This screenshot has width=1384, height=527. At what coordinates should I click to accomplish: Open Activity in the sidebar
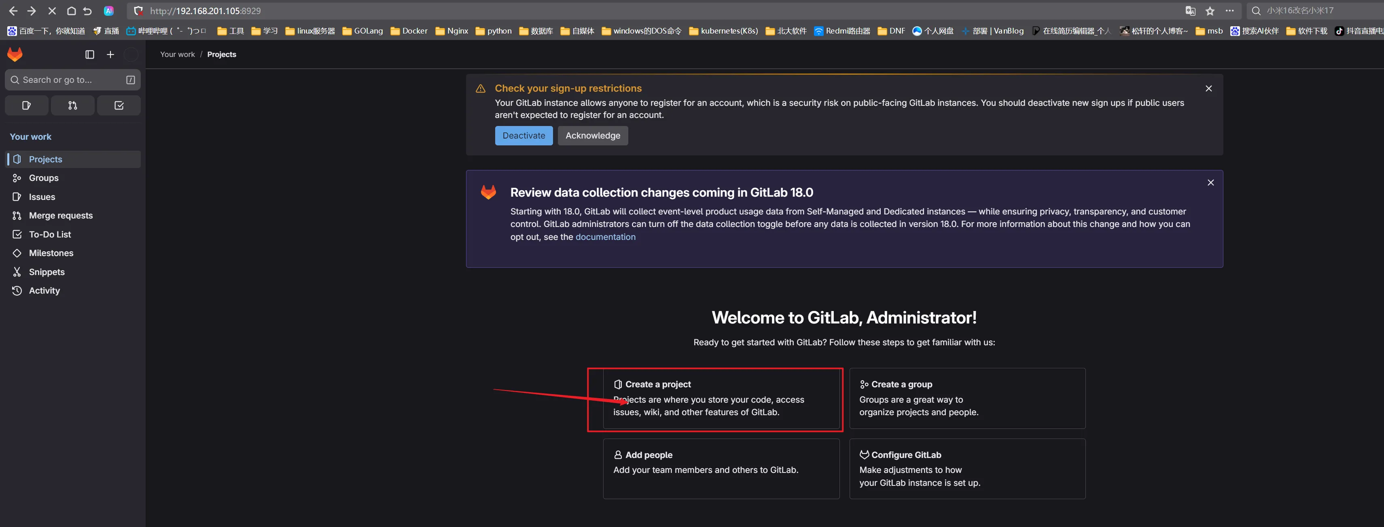[73, 291]
